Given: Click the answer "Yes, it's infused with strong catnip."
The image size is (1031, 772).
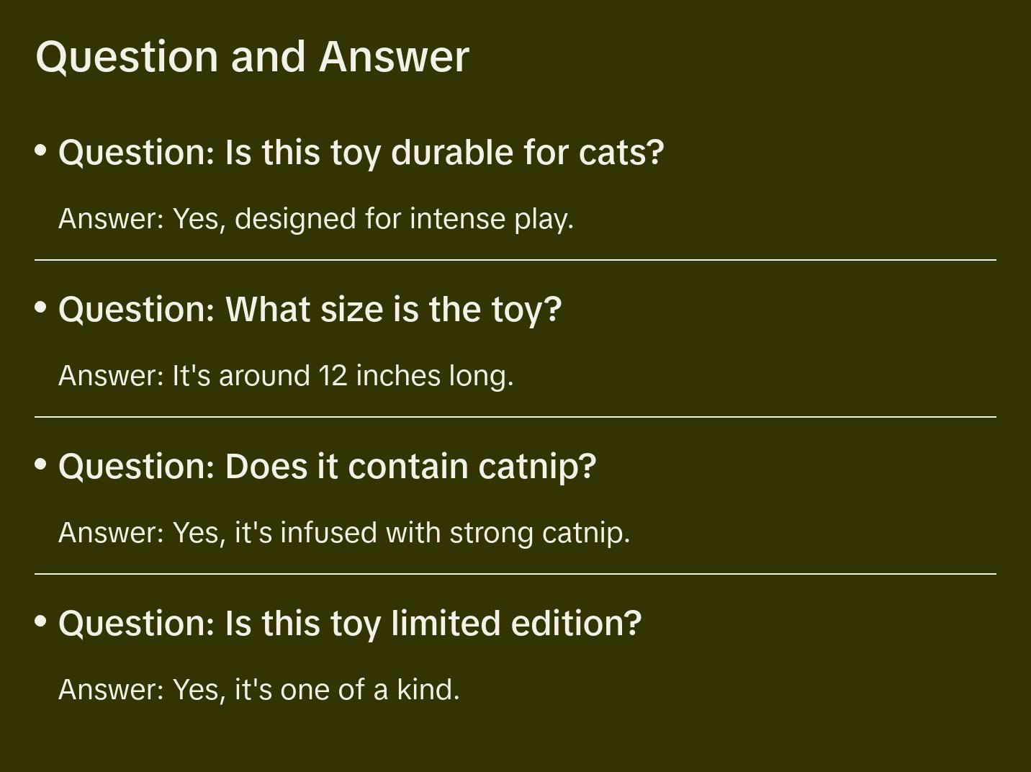Looking at the screenshot, I should point(344,533).
